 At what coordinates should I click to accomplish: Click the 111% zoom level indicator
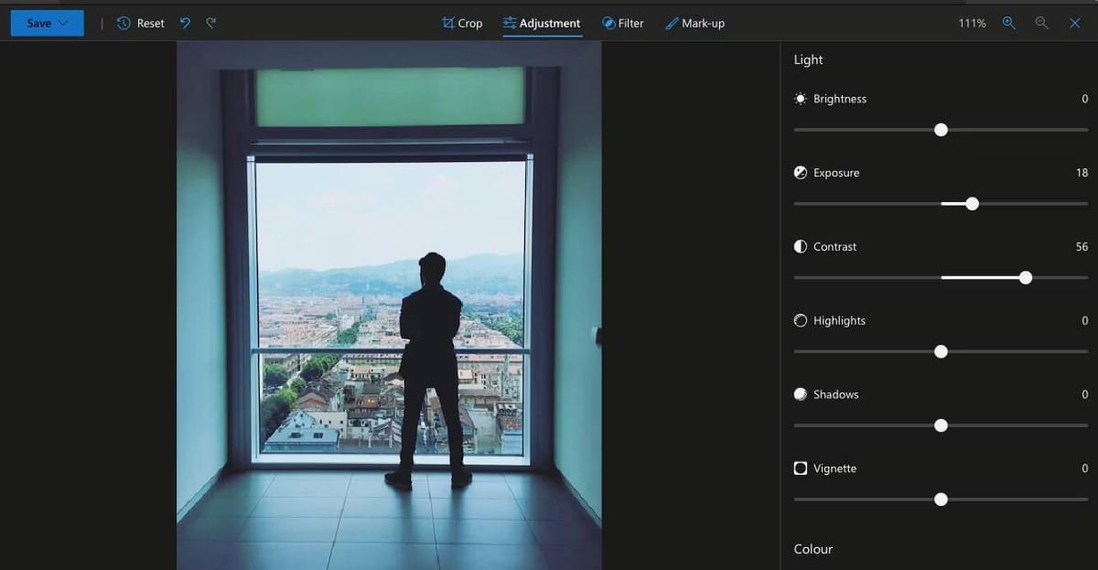coord(971,23)
